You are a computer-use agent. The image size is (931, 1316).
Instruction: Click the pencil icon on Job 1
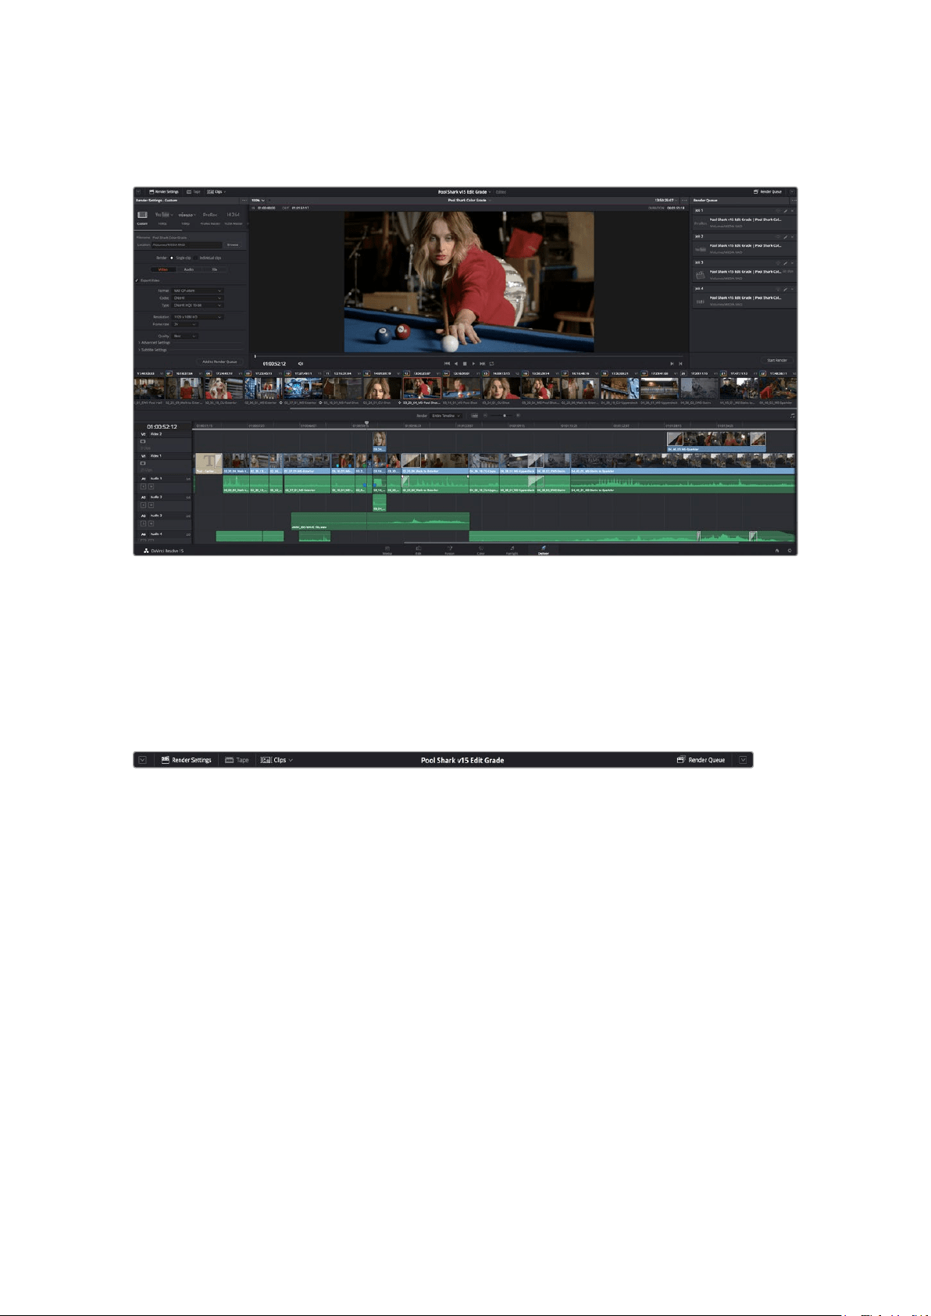click(x=785, y=211)
